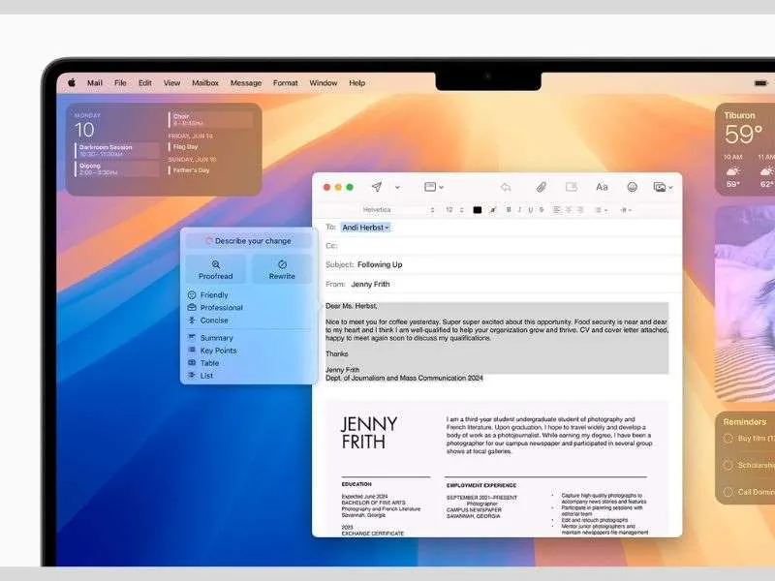Open the View menu
Image resolution: width=775 pixels, height=581 pixels.
point(172,83)
